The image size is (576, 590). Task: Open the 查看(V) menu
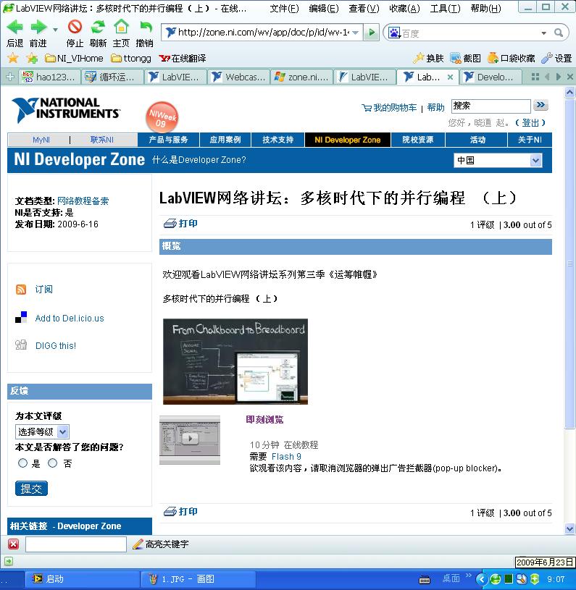tap(364, 8)
